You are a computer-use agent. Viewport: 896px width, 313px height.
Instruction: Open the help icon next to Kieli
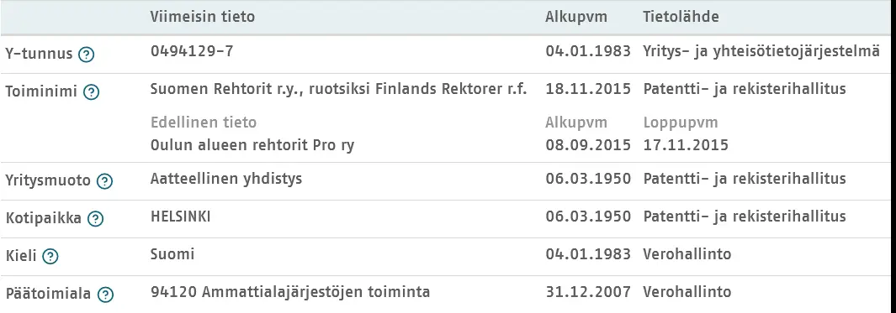[x=50, y=257]
